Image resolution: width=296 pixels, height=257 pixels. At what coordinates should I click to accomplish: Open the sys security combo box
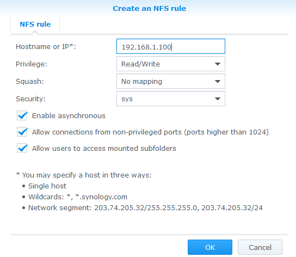tap(171, 99)
